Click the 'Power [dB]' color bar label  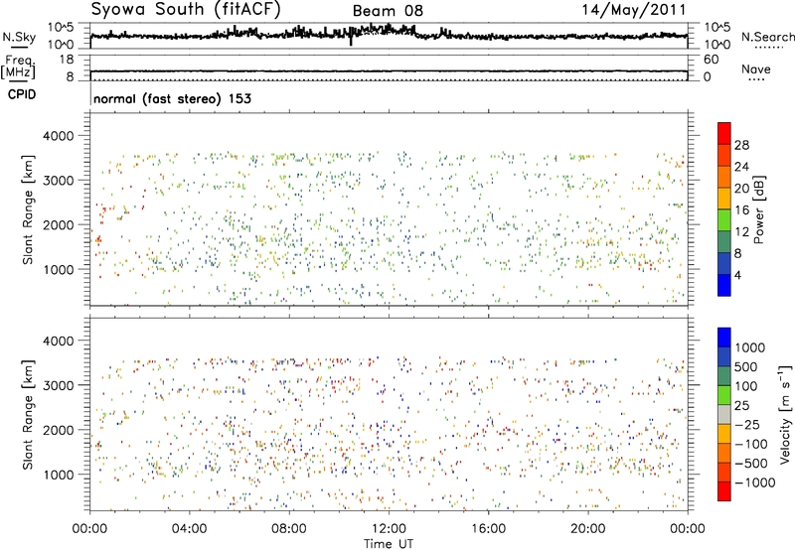point(759,209)
